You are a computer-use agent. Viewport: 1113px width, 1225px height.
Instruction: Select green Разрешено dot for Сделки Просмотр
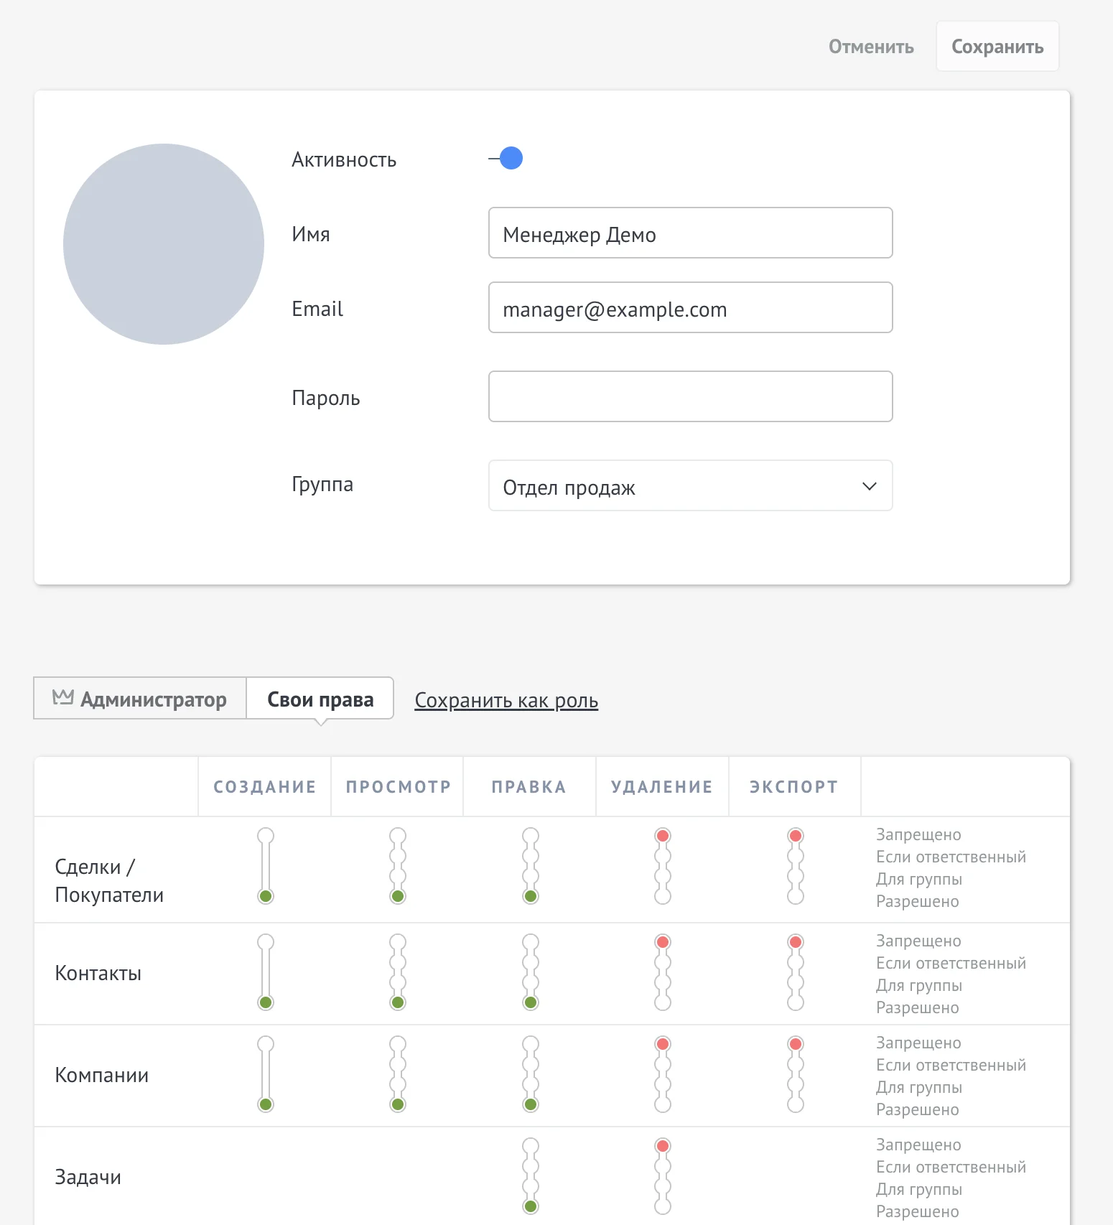coord(398,896)
